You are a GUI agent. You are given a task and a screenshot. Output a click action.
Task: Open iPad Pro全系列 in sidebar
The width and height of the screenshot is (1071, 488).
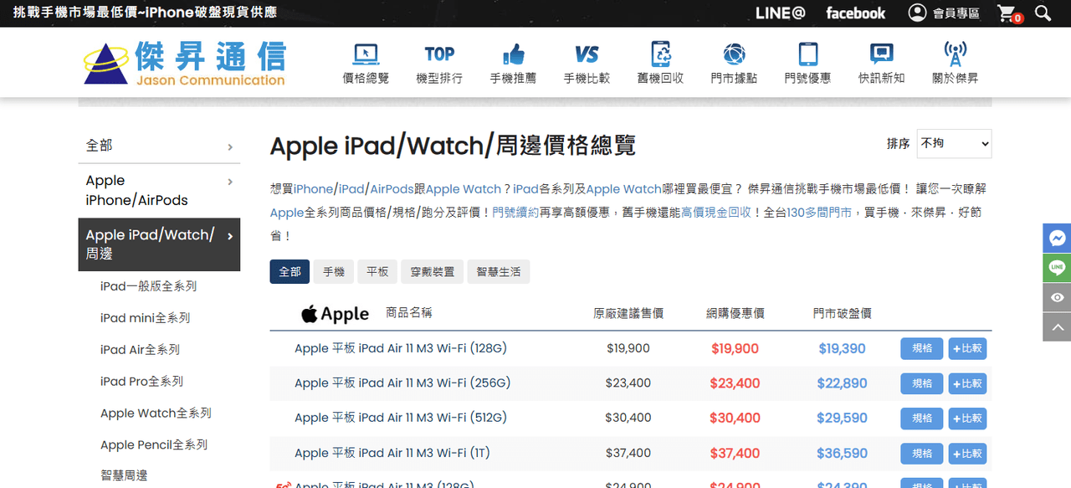point(141,382)
